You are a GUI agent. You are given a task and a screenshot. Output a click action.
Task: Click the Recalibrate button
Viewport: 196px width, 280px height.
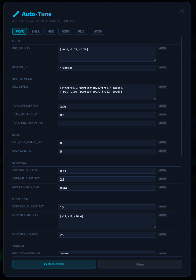pyautogui.click(x=54, y=264)
